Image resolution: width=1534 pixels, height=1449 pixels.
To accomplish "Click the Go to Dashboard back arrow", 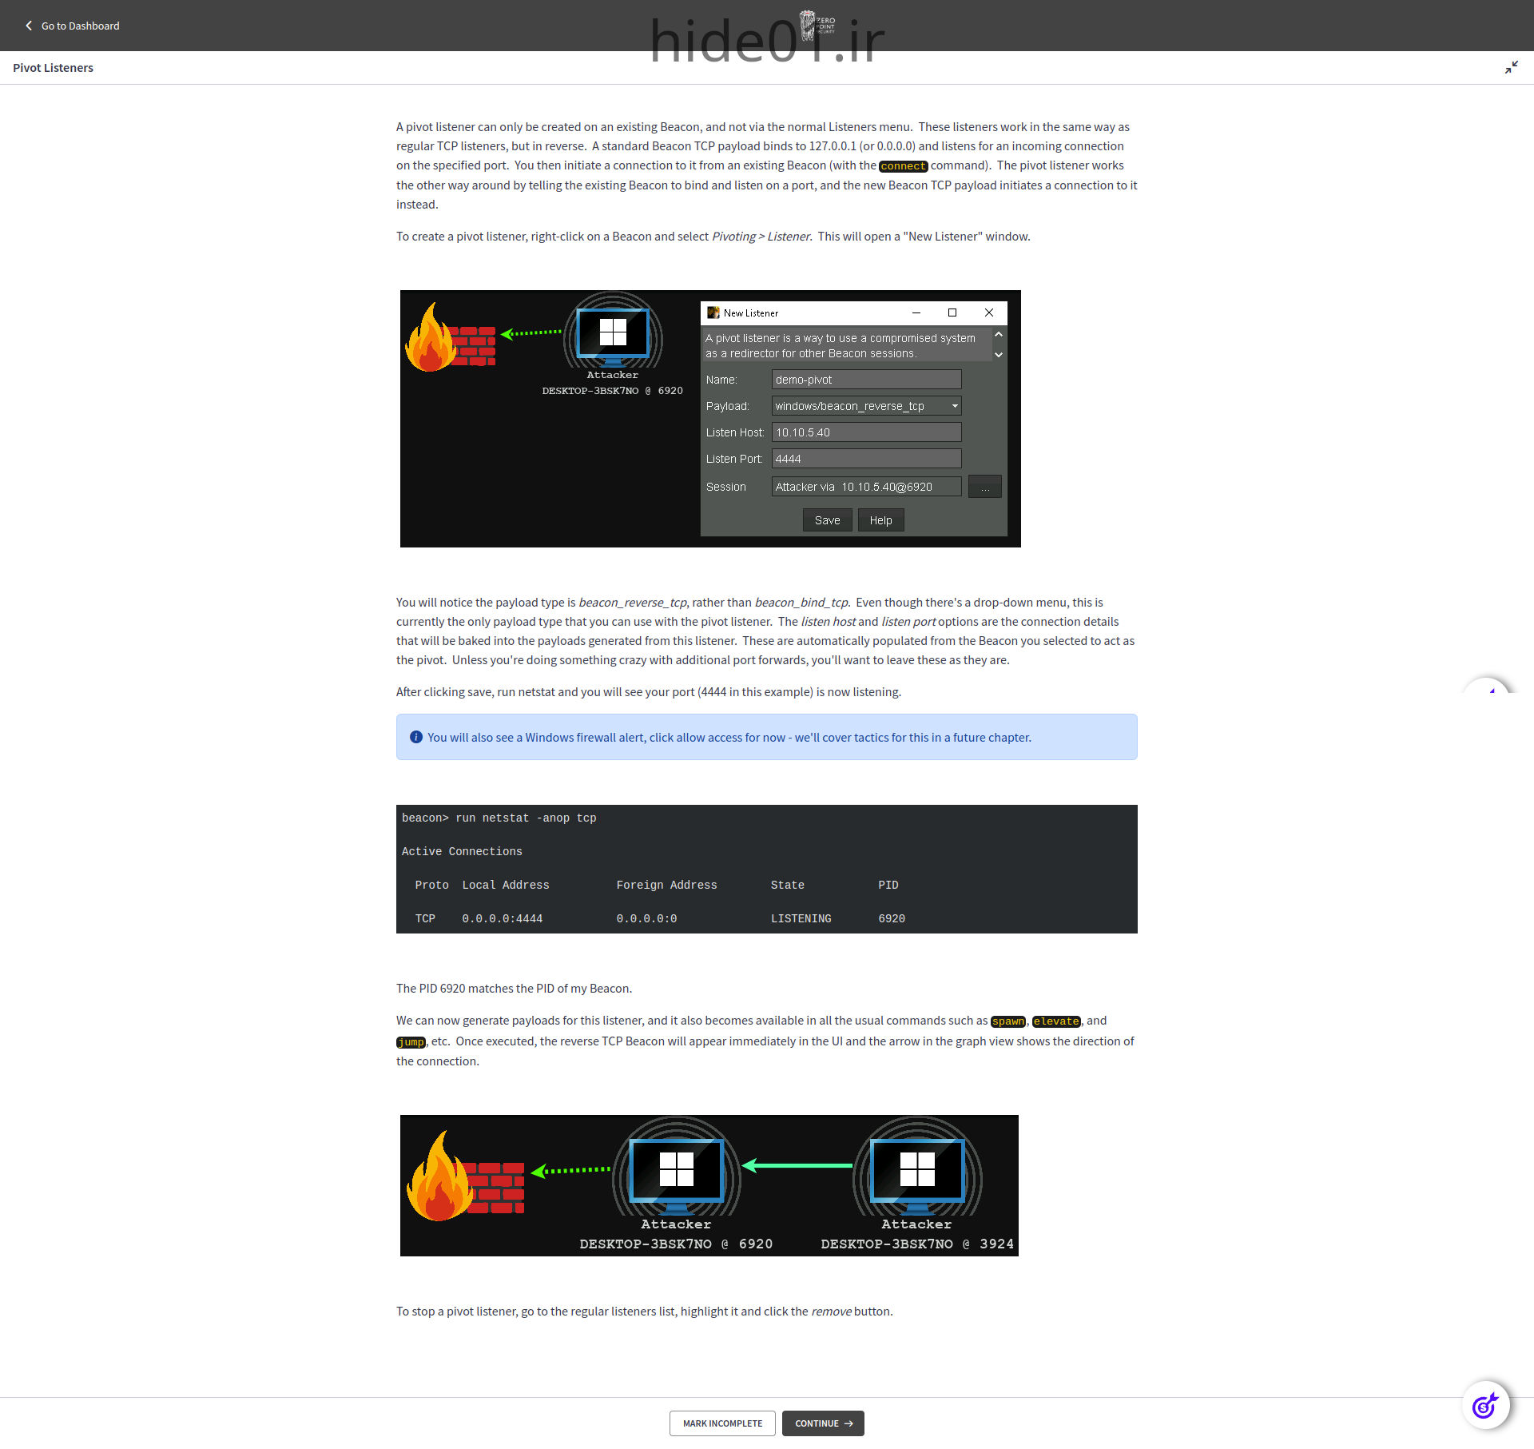I will (x=29, y=26).
